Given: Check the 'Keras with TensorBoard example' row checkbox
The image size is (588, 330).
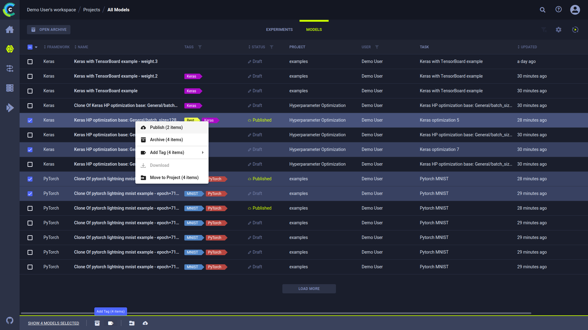Looking at the screenshot, I should tap(30, 91).
